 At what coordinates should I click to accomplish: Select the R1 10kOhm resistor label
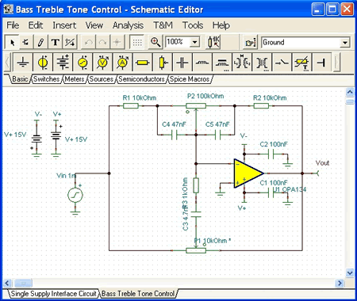point(140,98)
